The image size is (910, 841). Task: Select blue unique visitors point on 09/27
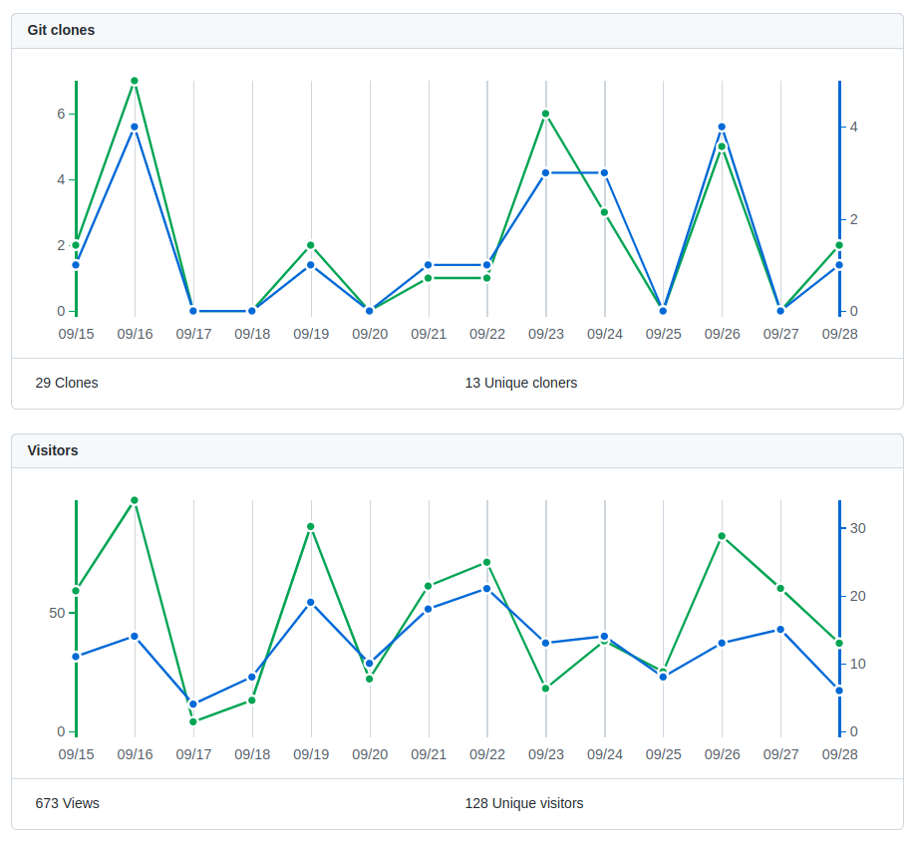coord(780,630)
